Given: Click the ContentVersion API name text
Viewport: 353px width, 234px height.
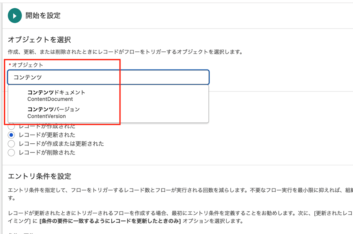Looking at the screenshot, I should pyautogui.click(x=47, y=116).
